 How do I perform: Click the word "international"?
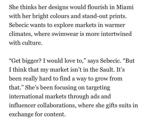[x=26, y=96]
